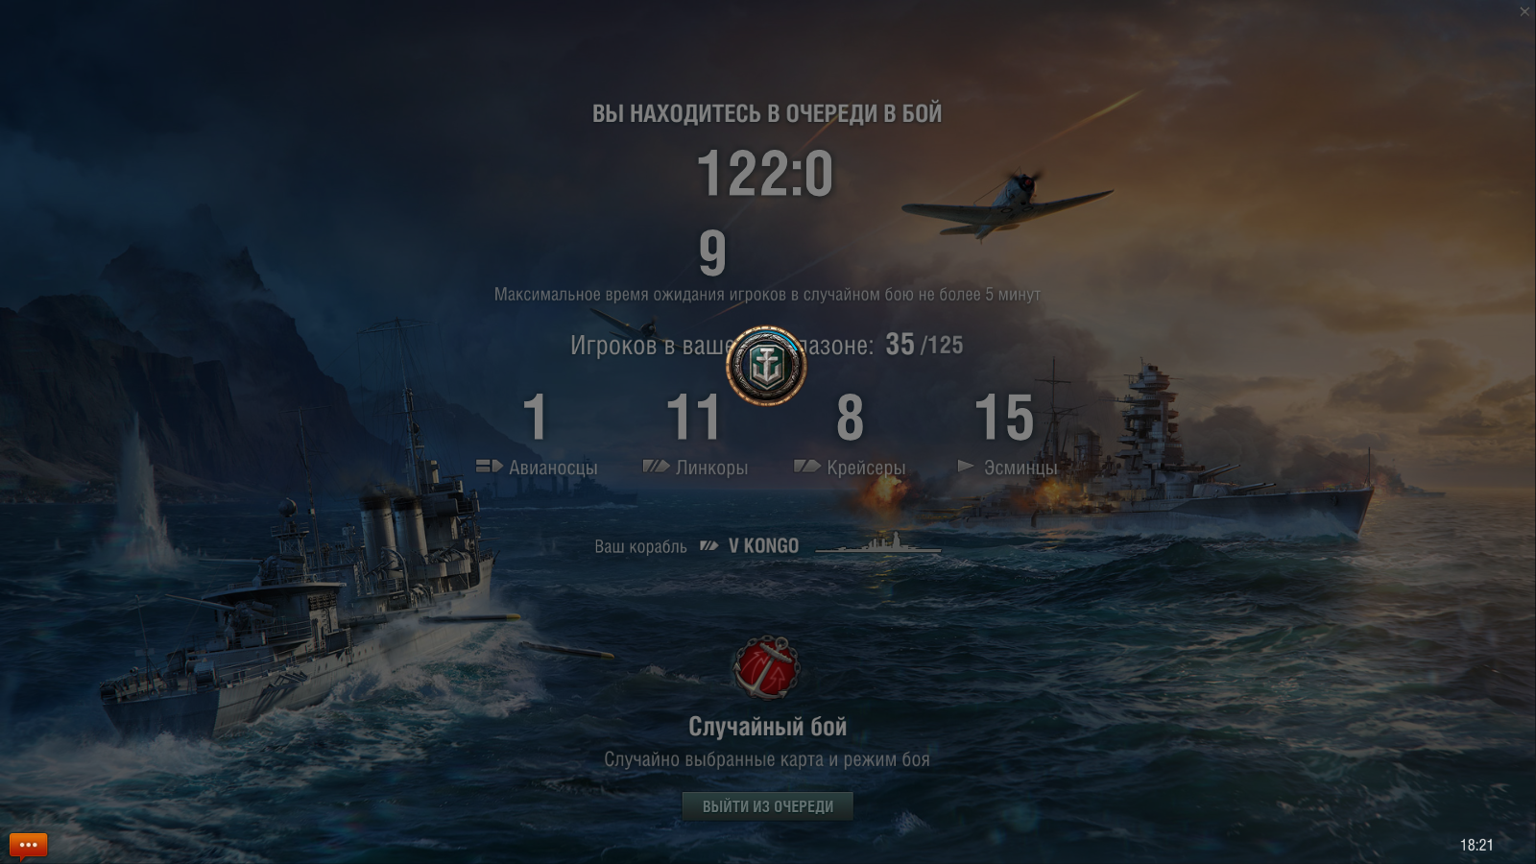Image resolution: width=1536 pixels, height=864 pixels.
Task: Click the round ship loading emblem
Action: (766, 365)
